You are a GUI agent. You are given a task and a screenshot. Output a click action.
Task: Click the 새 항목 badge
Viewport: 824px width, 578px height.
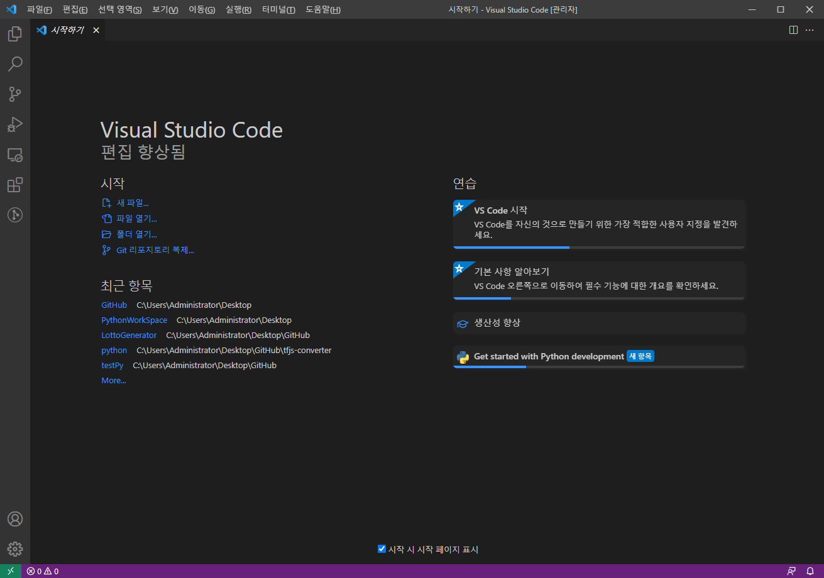pyautogui.click(x=640, y=356)
